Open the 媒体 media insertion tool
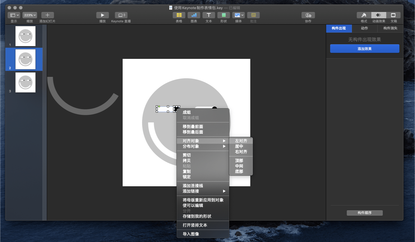 coord(237,15)
